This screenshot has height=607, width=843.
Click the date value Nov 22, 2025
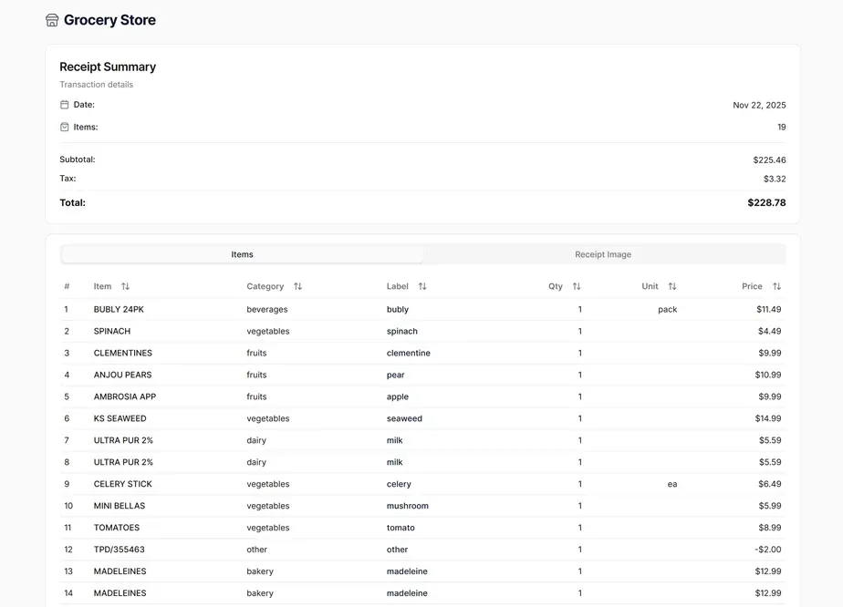(x=760, y=105)
